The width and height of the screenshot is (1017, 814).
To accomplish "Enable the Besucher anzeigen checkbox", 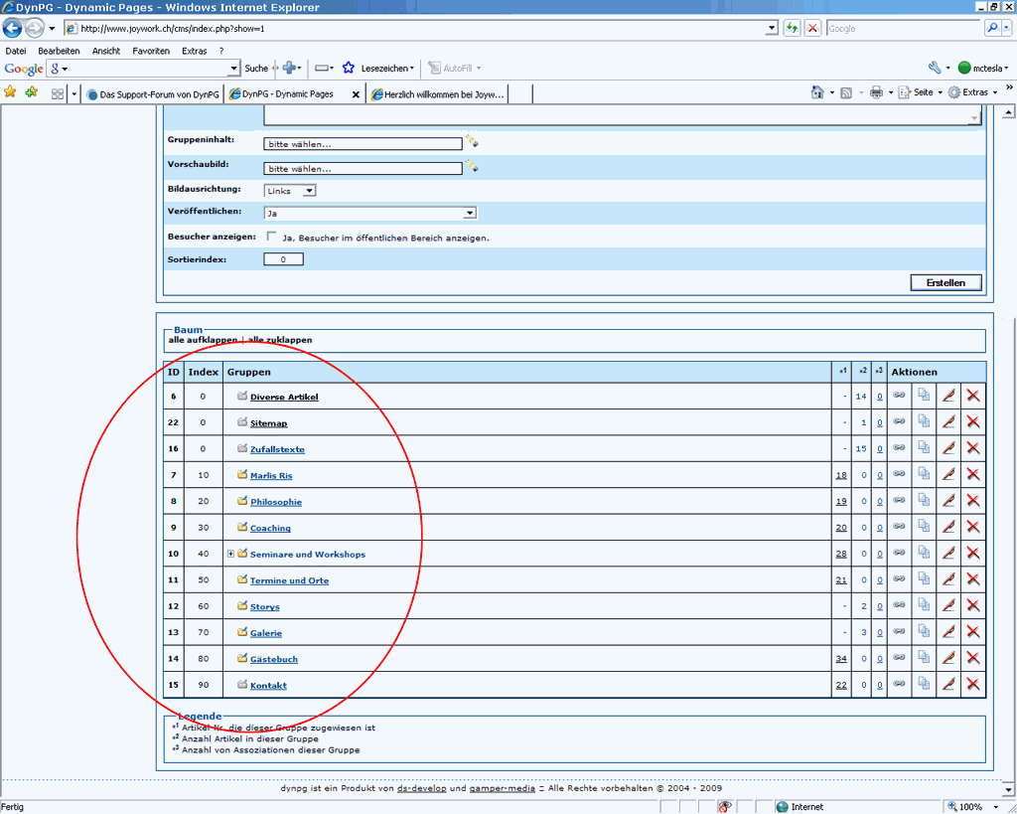I will point(271,237).
